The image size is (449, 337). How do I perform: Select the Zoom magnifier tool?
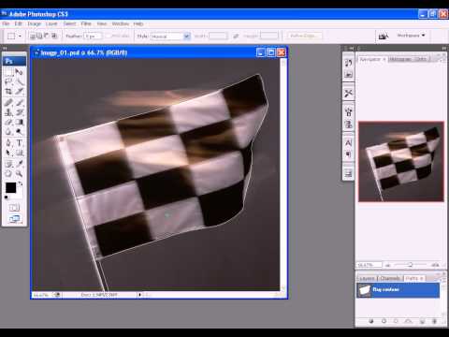point(20,173)
